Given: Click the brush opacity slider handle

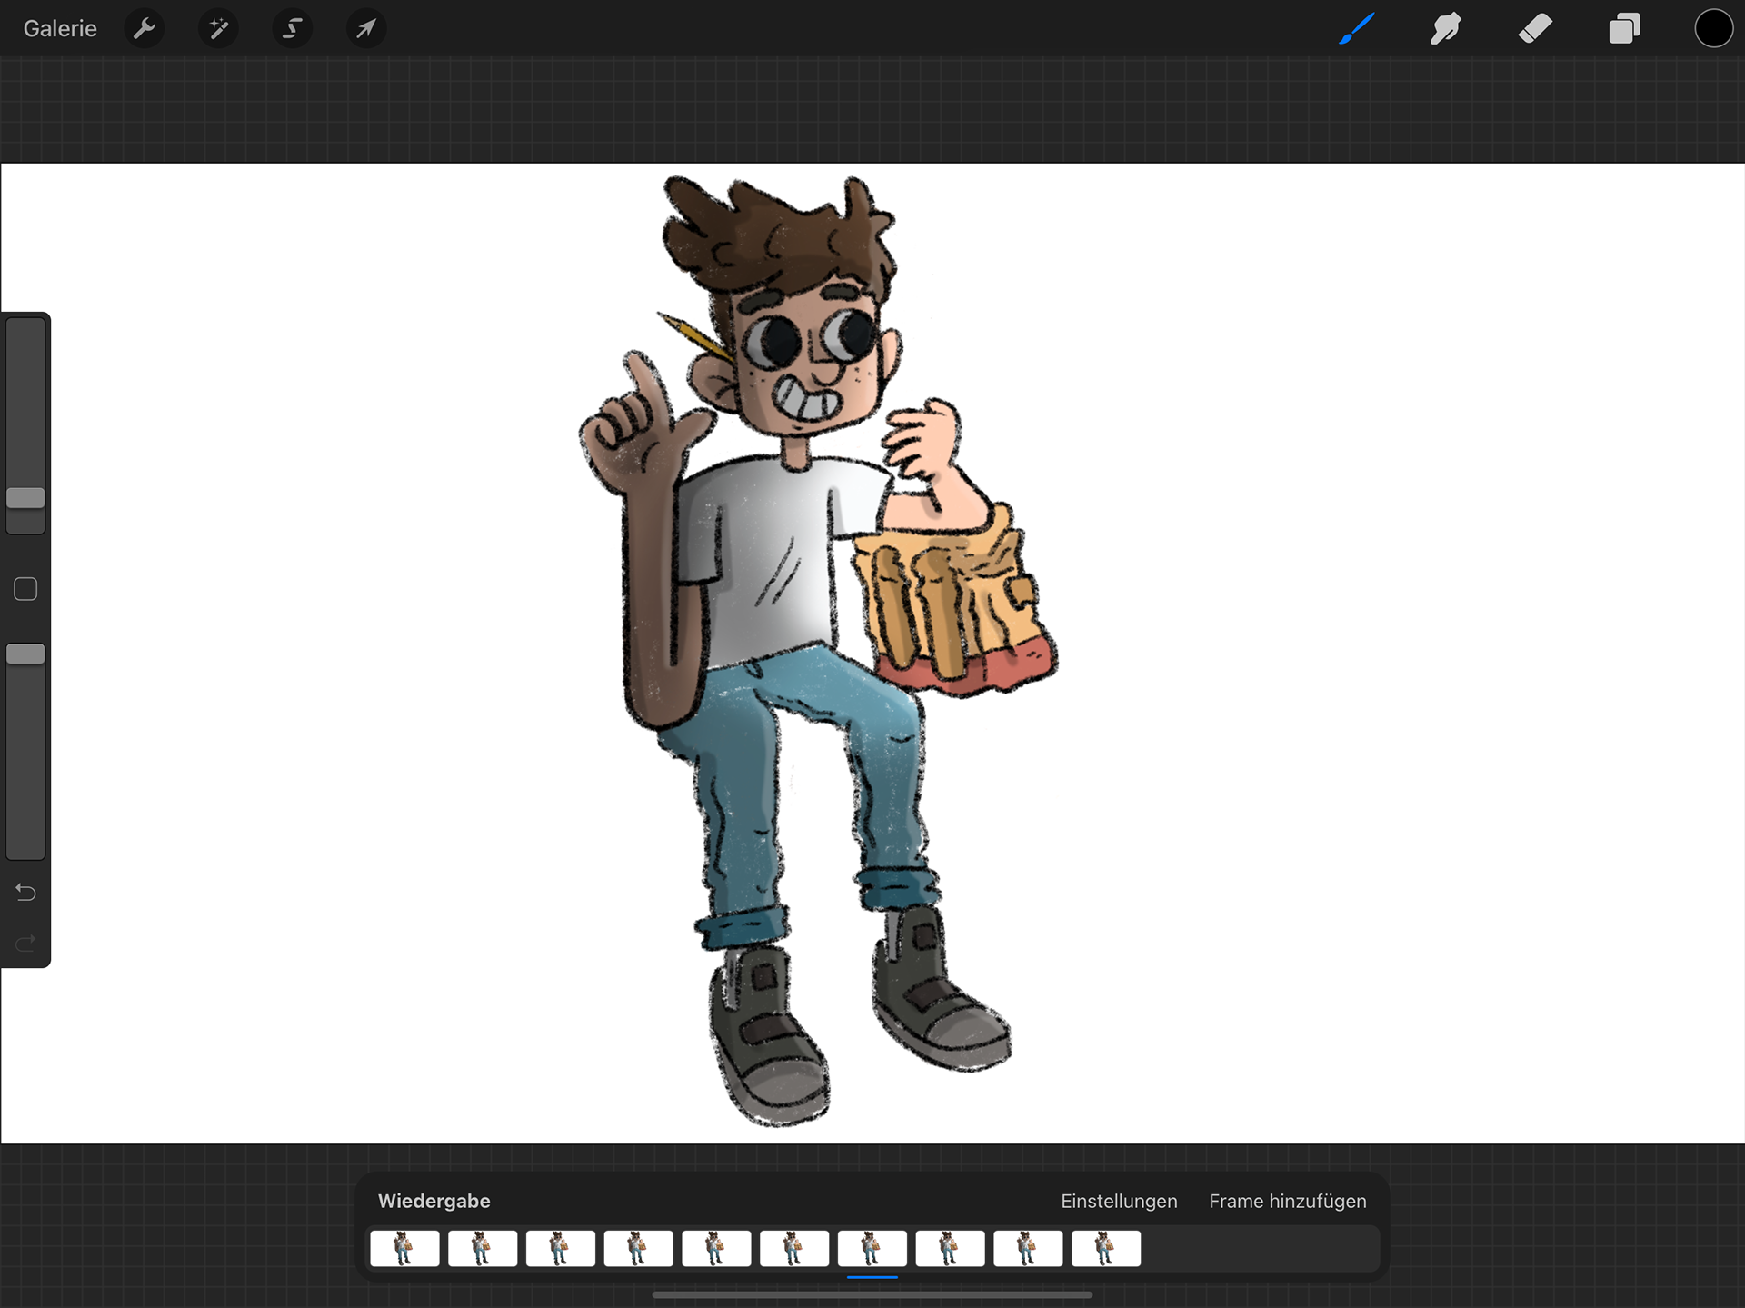Looking at the screenshot, I should click(x=25, y=654).
